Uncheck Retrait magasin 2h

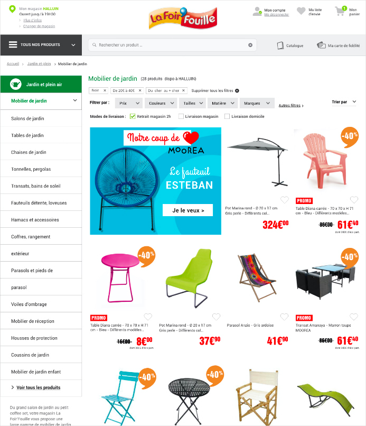pos(133,116)
